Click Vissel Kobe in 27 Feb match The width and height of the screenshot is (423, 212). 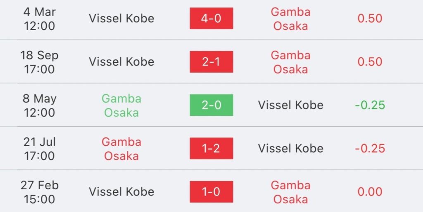coord(121,192)
